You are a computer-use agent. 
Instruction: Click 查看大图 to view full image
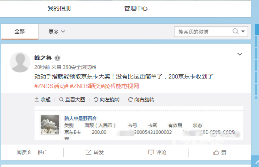click(x=72, y=100)
